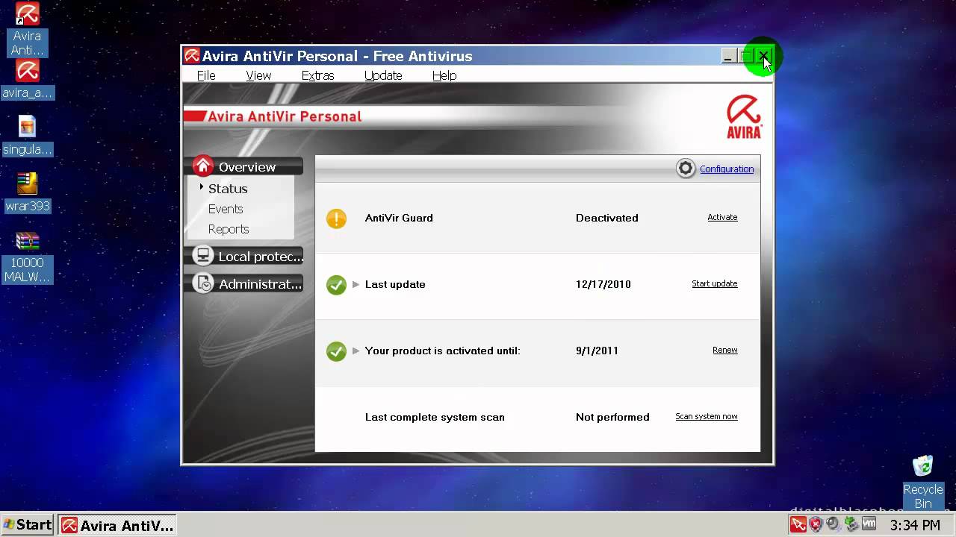Click the Local protection monitor icon
This screenshot has width=956, height=537.
point(203,256)
